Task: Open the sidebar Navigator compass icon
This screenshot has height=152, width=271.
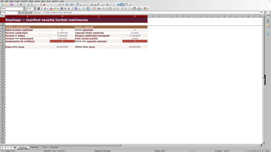Action: pos(268,30)
